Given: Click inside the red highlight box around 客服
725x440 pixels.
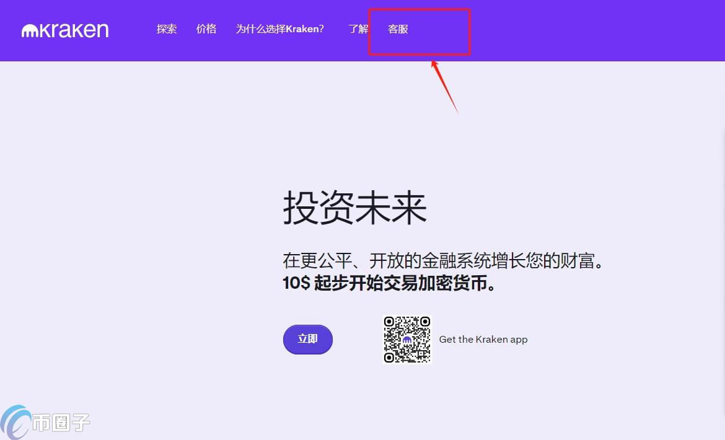Looking at the screenshot, I should click(419, 31).
